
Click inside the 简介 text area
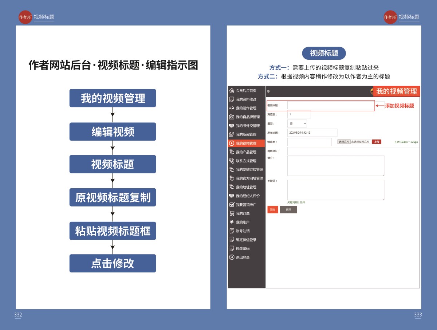(335, 166)
